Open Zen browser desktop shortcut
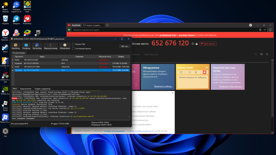Image resolution: width=276 pixels, height=155 pixels. (x=6, y=132)
